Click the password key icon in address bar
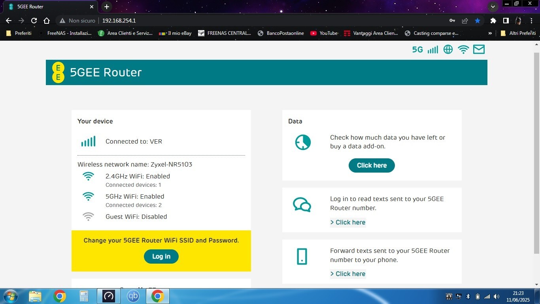 [x=452, y=21]
